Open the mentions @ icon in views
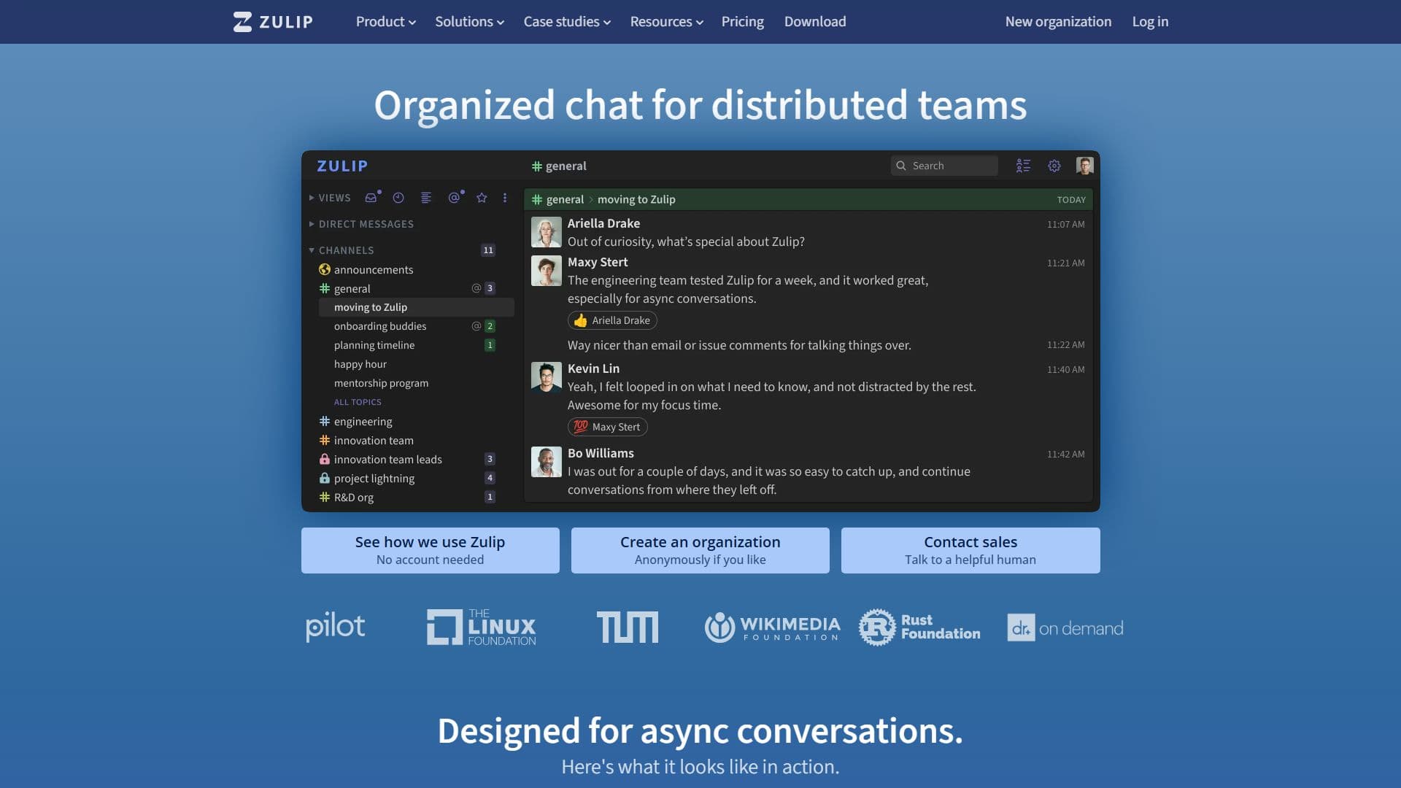Viewport: 1401px width, 788px height. click(455, 197)
